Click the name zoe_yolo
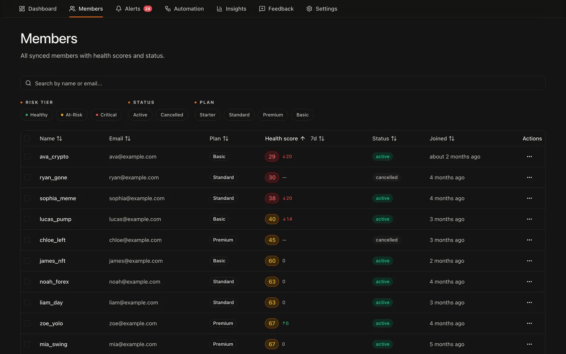566x354 pixels. [51, 323]
